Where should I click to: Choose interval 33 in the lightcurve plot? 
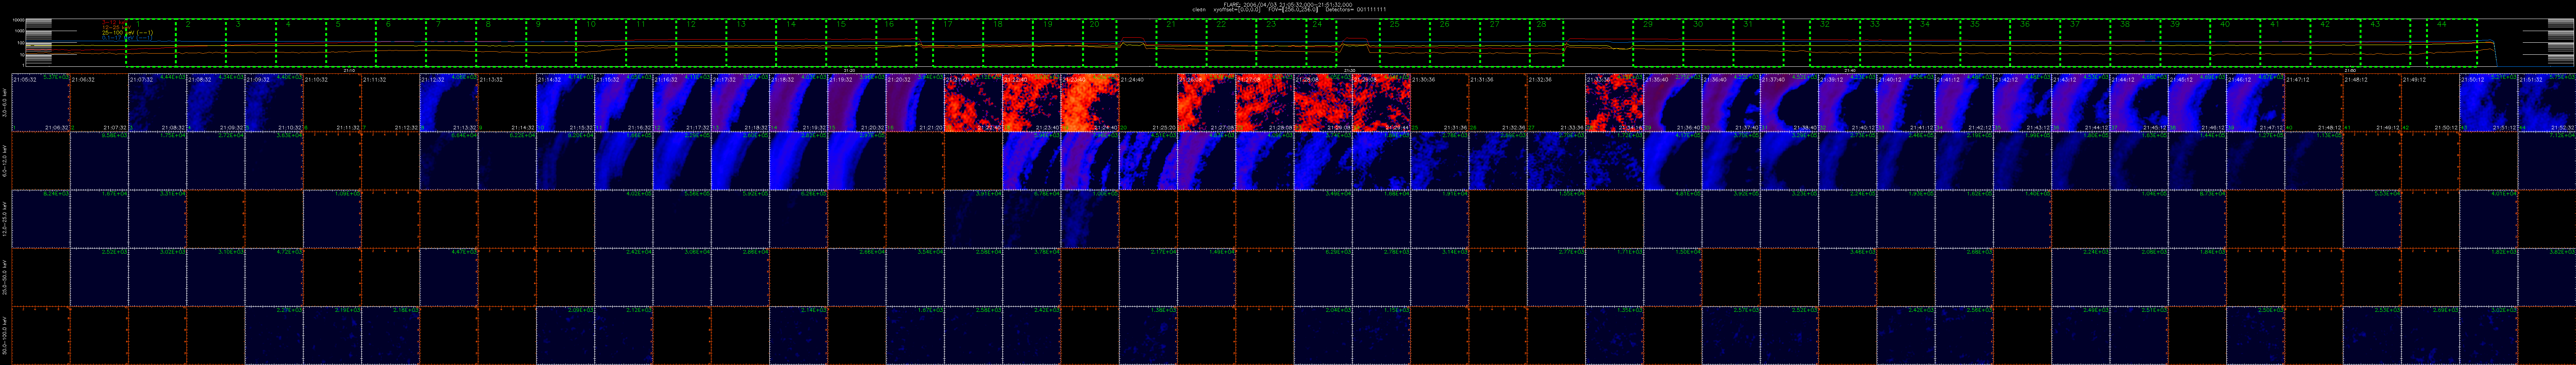tap(1885, 43)
